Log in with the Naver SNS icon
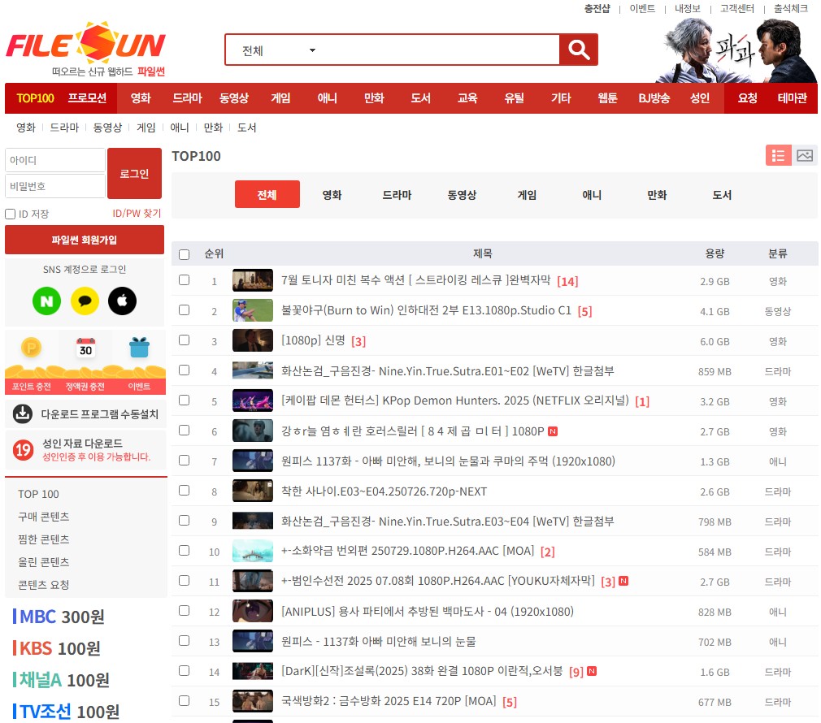 coord(46,301)
